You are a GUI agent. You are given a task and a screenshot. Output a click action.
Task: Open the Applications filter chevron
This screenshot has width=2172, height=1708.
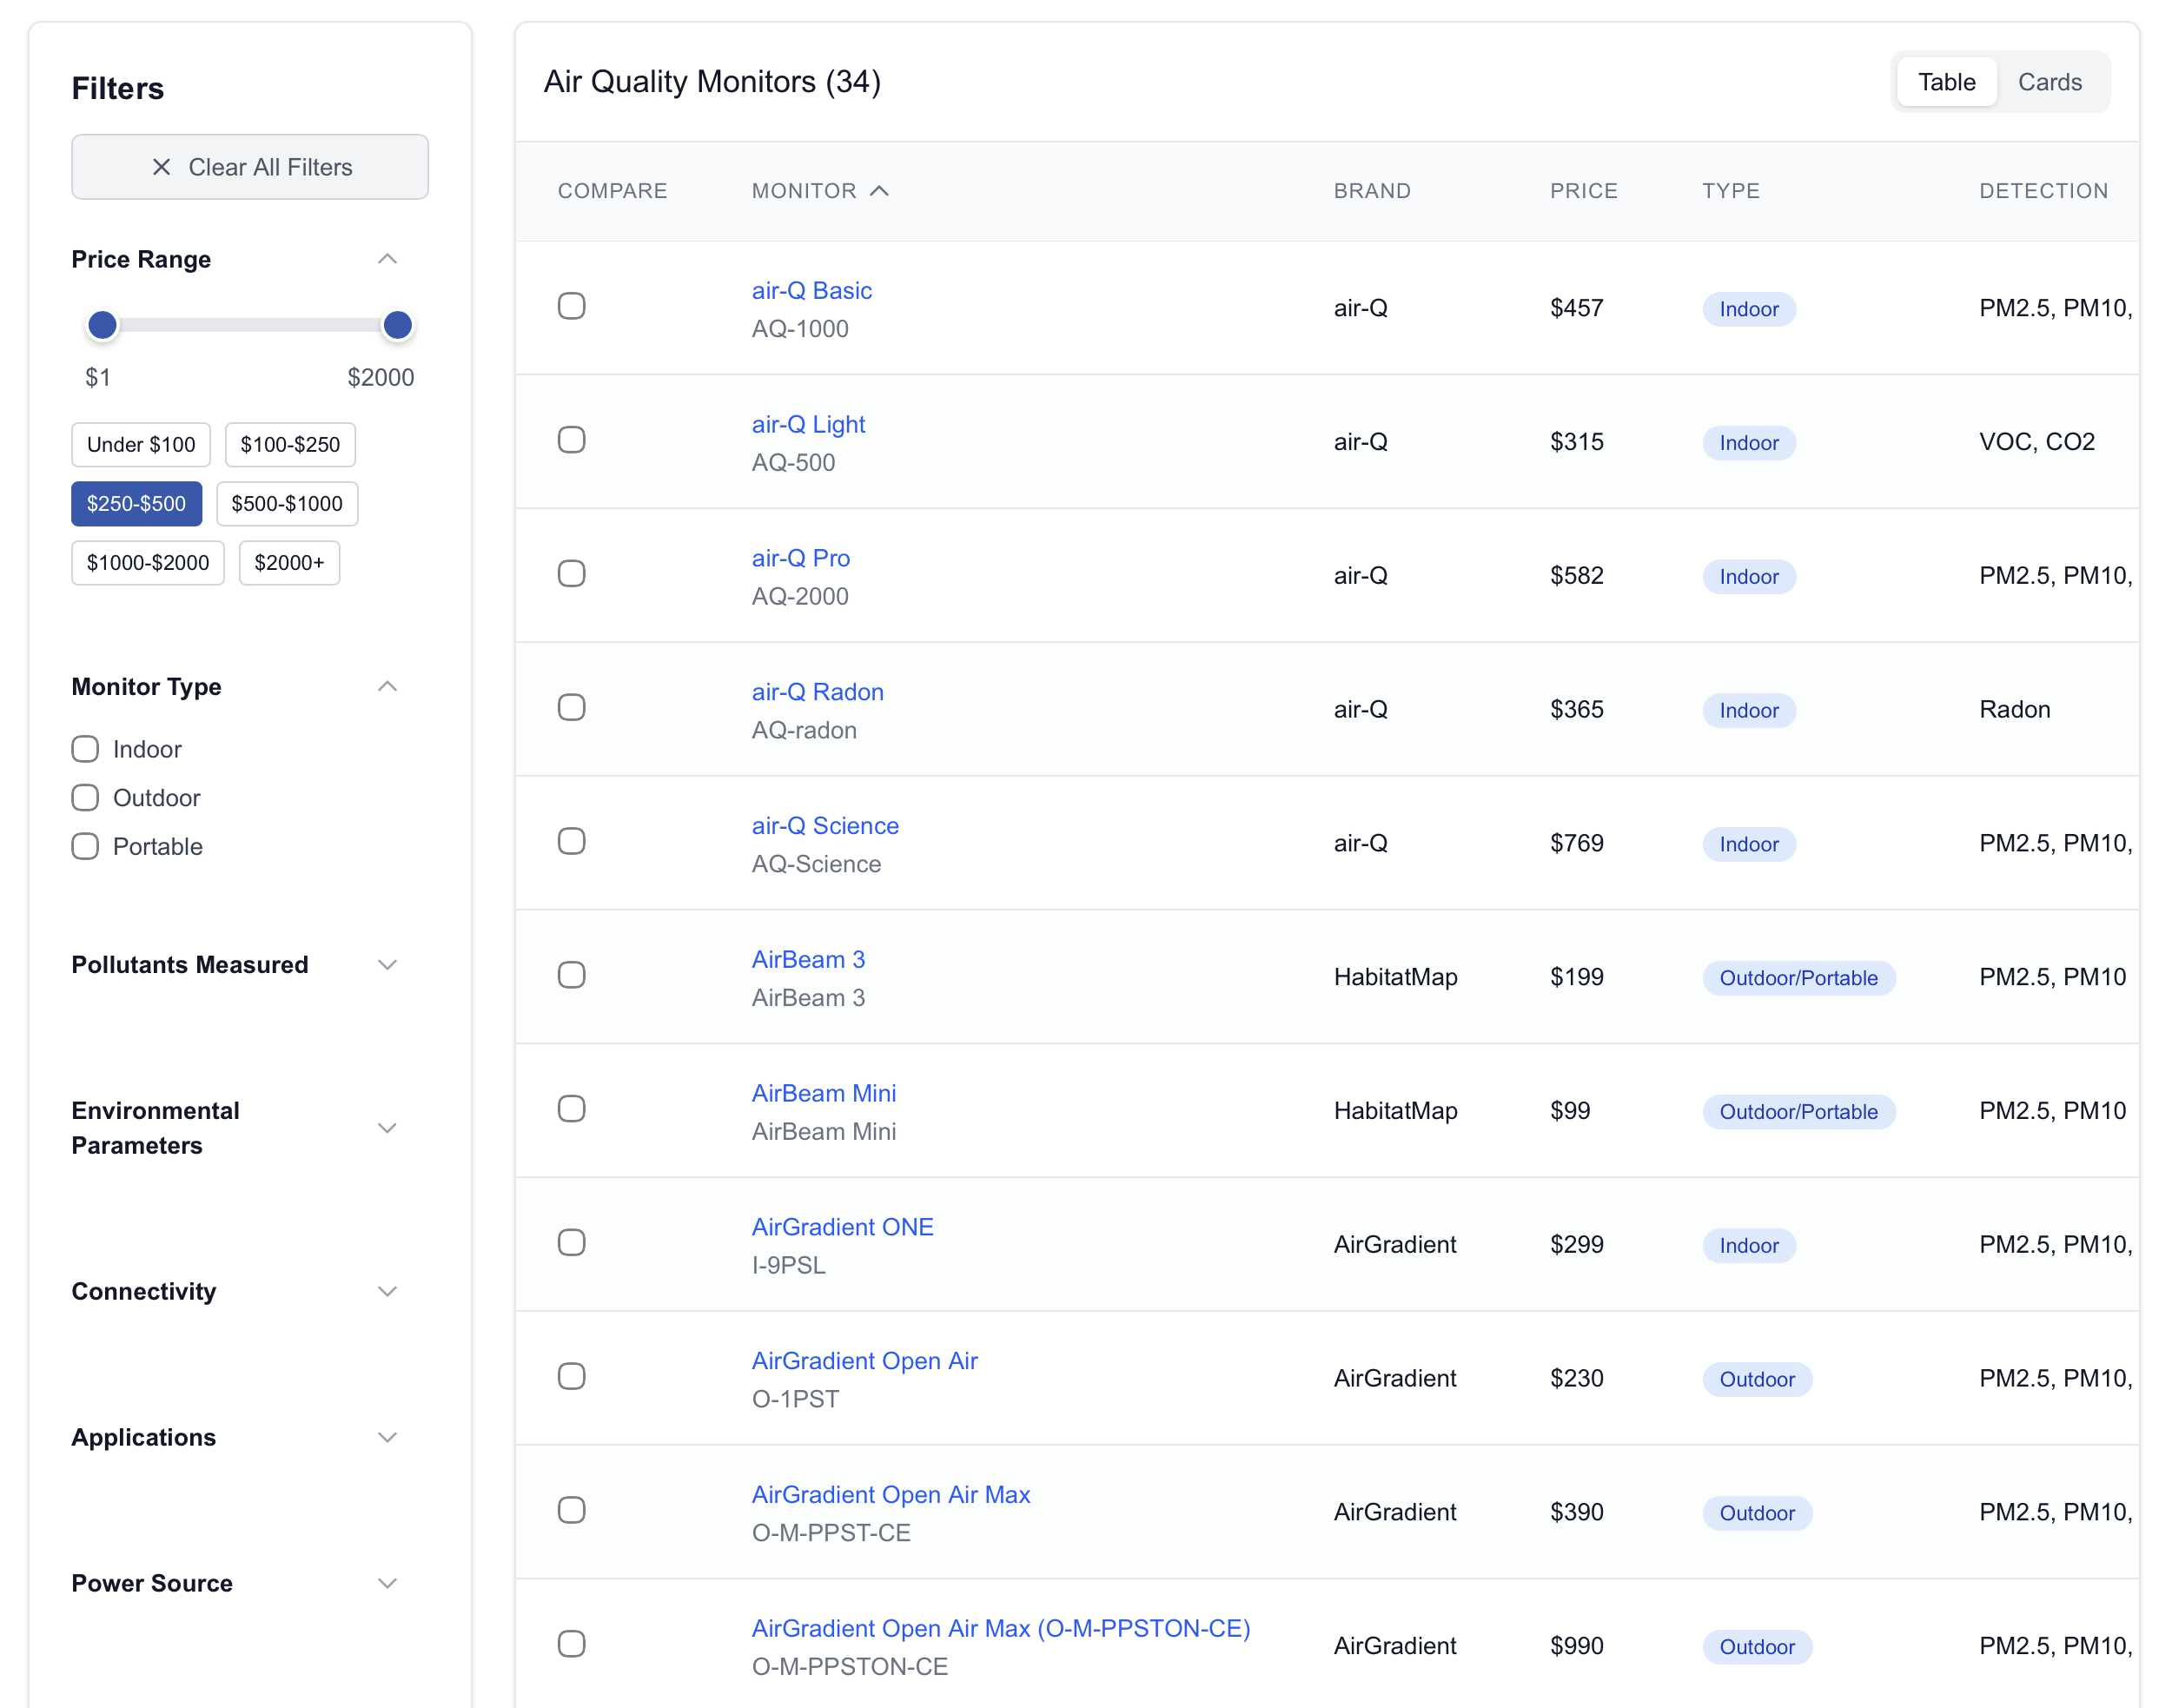point(387,1437)
